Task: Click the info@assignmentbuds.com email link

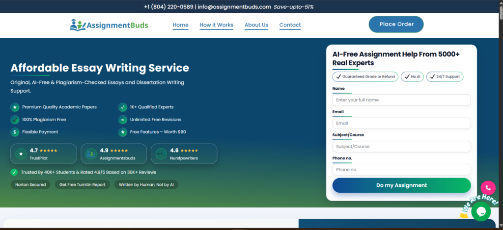Action: click(234, 7)
